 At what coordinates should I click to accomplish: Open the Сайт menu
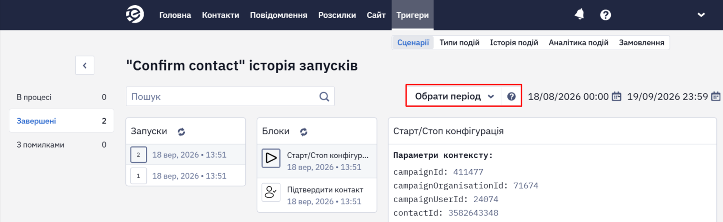click(x=376, y=15)
